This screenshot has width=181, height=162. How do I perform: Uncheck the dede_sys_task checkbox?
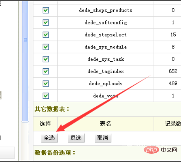[x=46, y=59]
